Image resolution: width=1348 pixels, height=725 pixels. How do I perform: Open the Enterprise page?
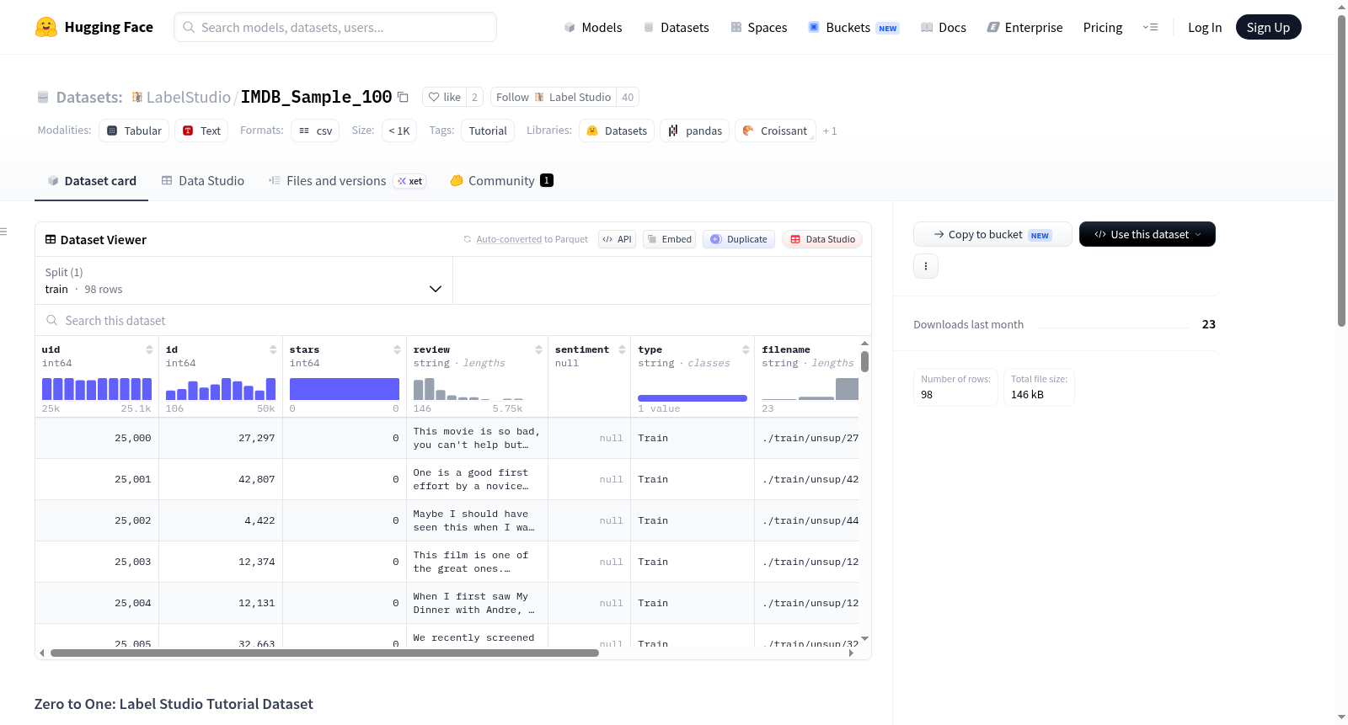[1024, 27]
